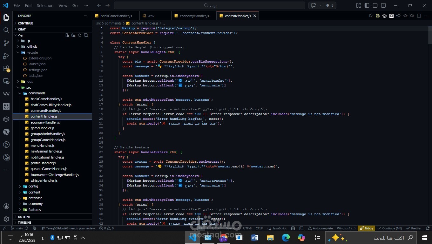The width and height of the screenshot is (432, 244).
Task: Open the Extensions view with the warning badge
Action: [6, 69]
